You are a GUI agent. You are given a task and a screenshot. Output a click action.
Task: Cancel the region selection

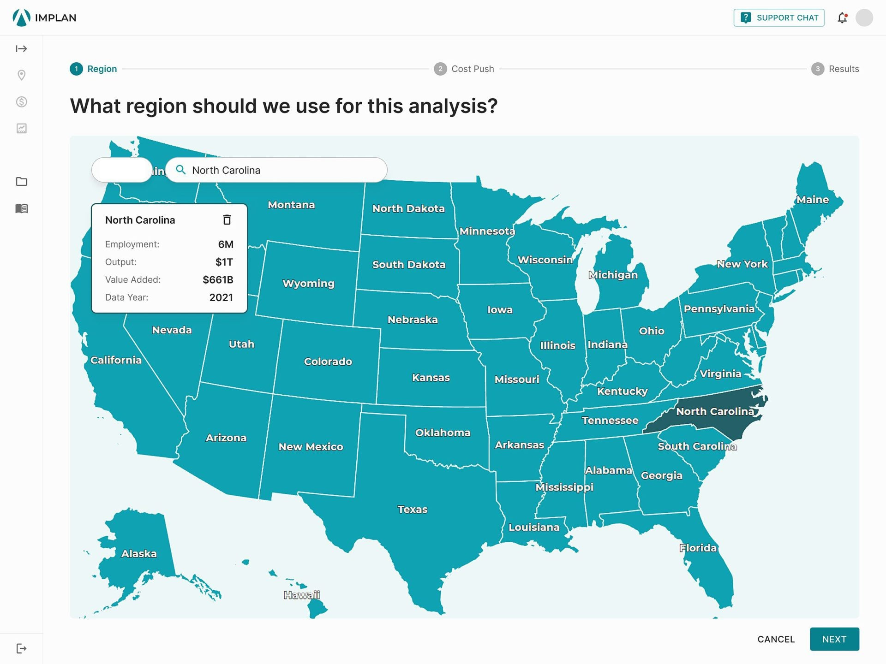(x=776, y=639)
